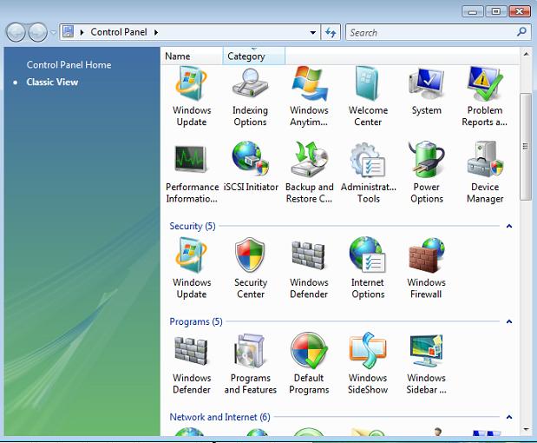The height and width of the screenshot is (443, 537).
Task: Open Security Center
Action: [x=251, y=268]
